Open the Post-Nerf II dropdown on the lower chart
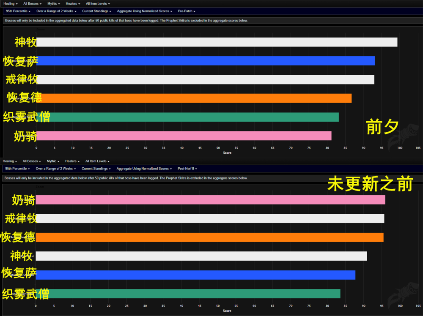This screenshot has width=423, height=316. click(x=187, y=169)
